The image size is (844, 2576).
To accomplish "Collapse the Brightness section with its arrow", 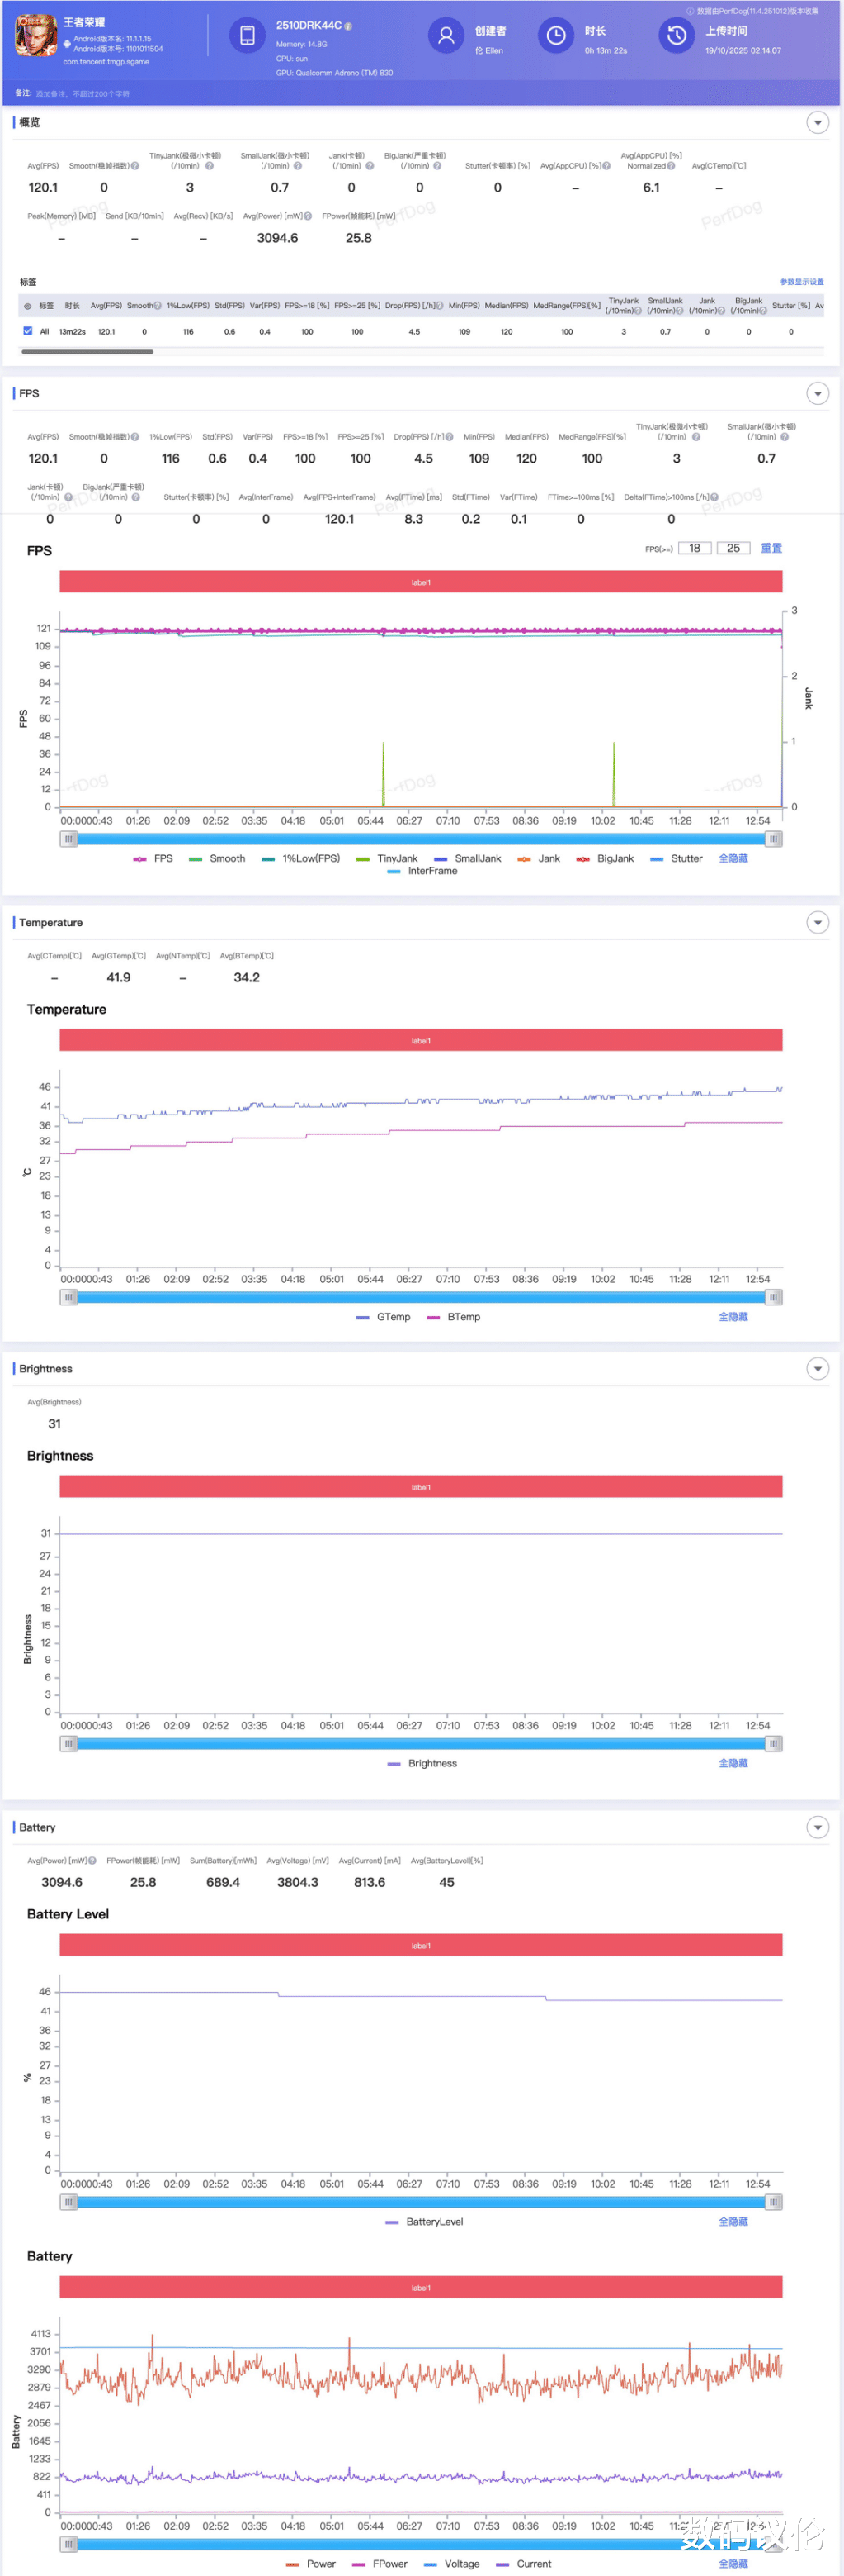I will pyautogui.click(x=817, y=1369).
